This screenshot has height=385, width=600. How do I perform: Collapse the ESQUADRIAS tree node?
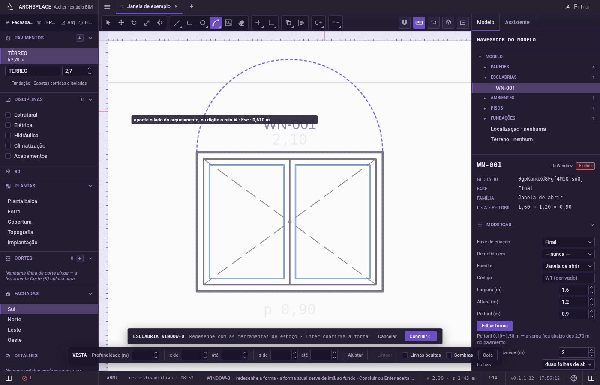click(485, 77)
